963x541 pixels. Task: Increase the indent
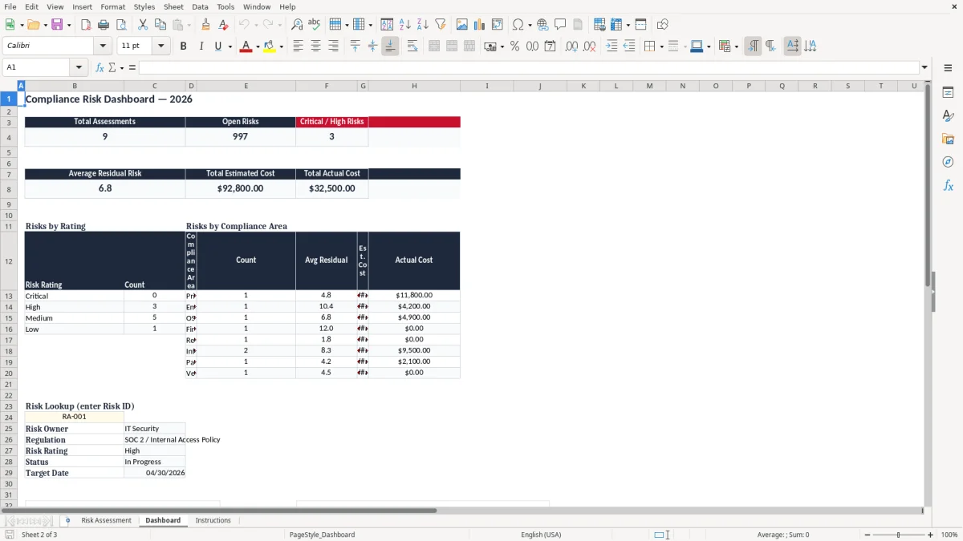(612, 46)
